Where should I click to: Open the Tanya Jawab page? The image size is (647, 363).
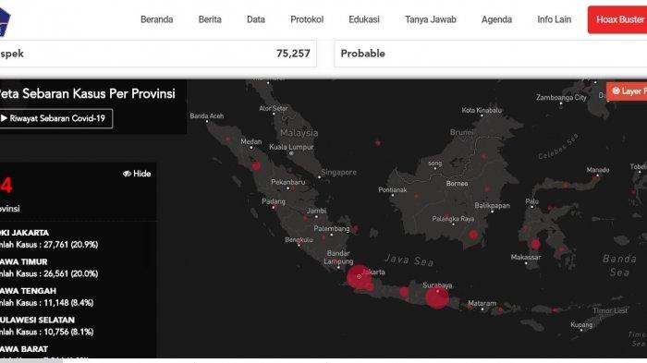tap(431, 19)
